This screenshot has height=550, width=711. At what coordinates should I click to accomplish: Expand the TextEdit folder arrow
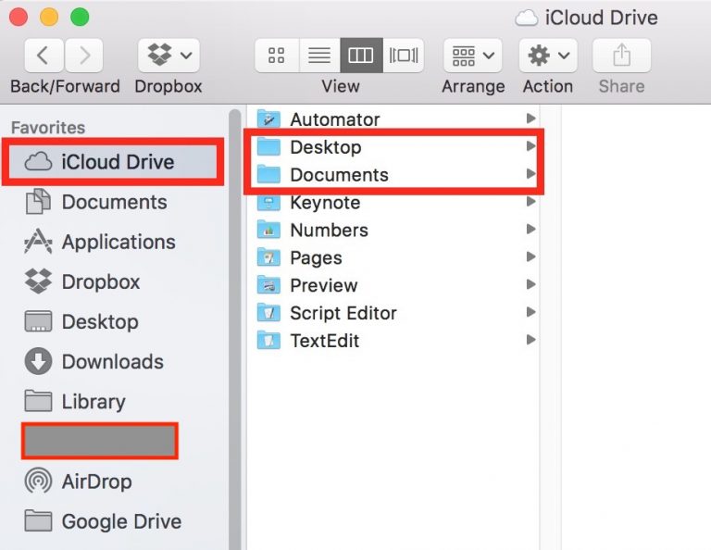click(x=531, y=340)
